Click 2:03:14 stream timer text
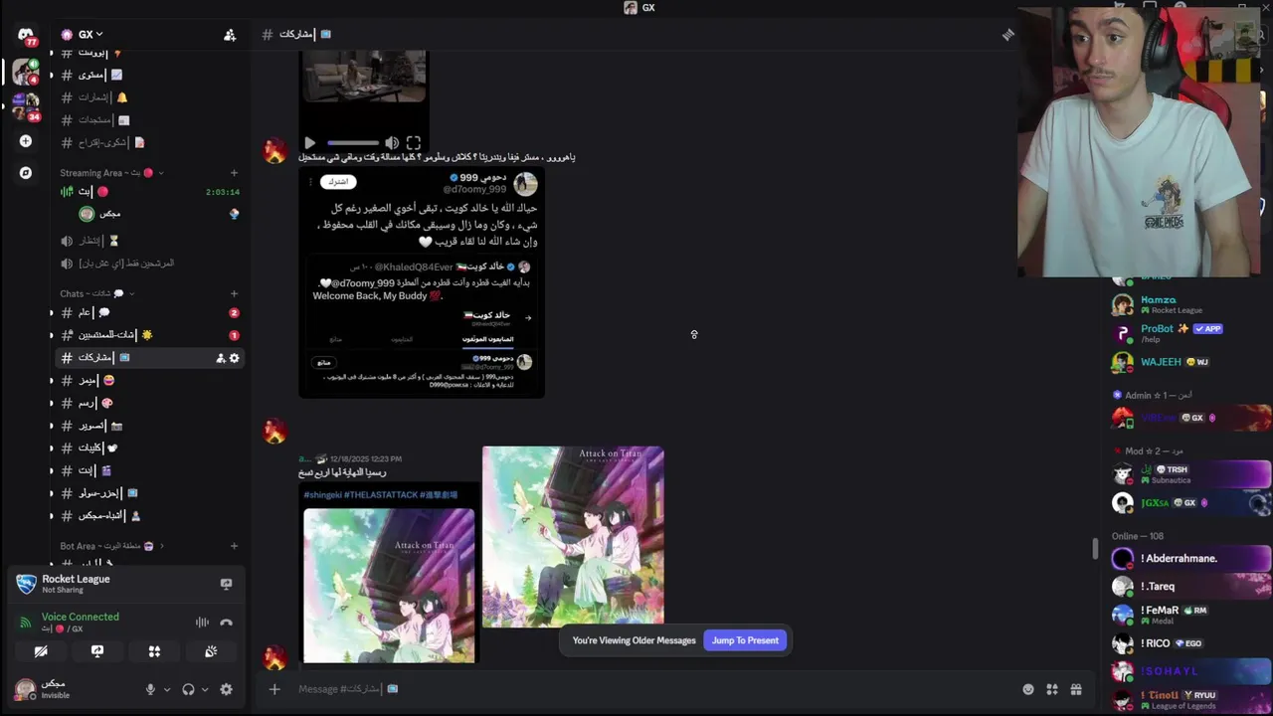Viewport: 1273px width, 716px height. 222,192
